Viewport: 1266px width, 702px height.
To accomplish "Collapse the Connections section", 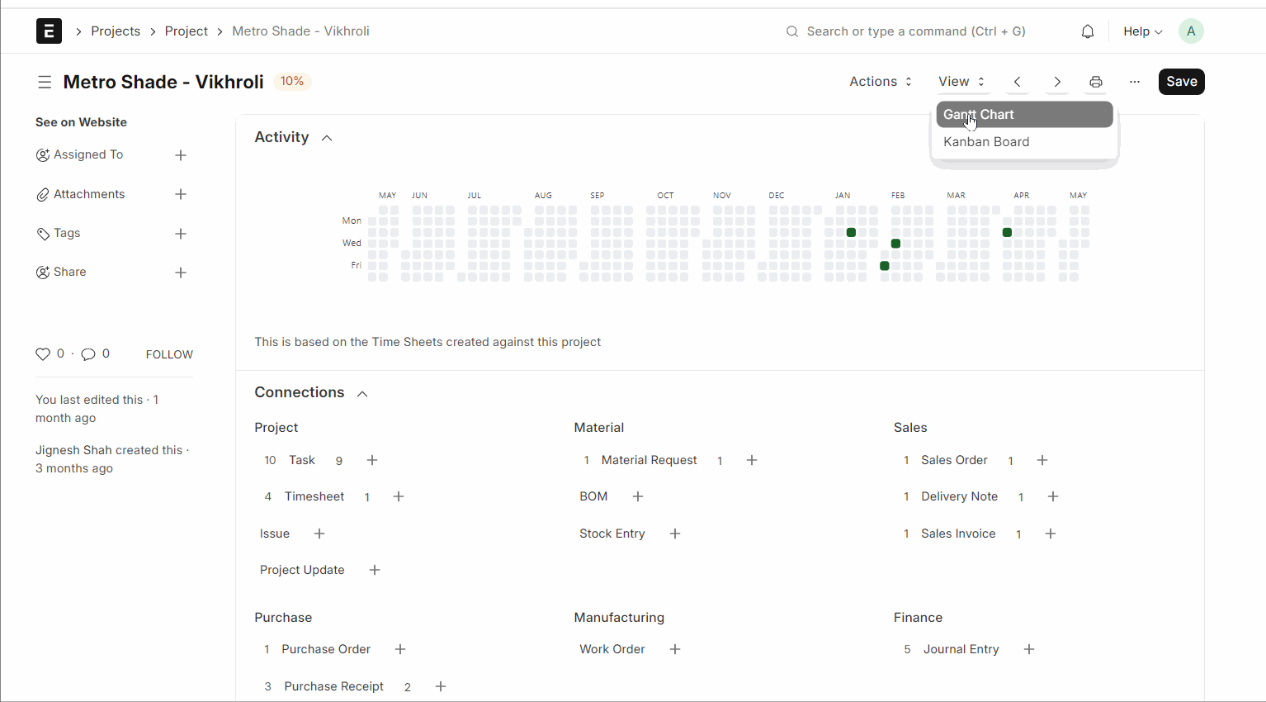I will pos(362,394).
